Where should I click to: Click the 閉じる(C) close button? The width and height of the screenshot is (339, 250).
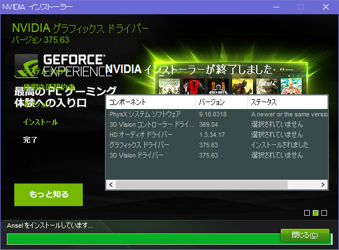point(305,235)
